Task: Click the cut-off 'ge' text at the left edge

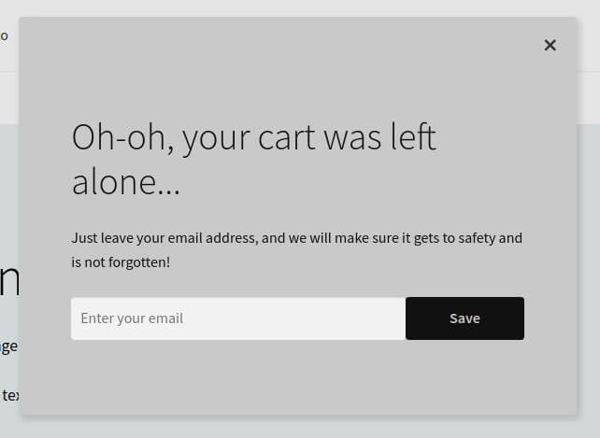Action: 8,347
